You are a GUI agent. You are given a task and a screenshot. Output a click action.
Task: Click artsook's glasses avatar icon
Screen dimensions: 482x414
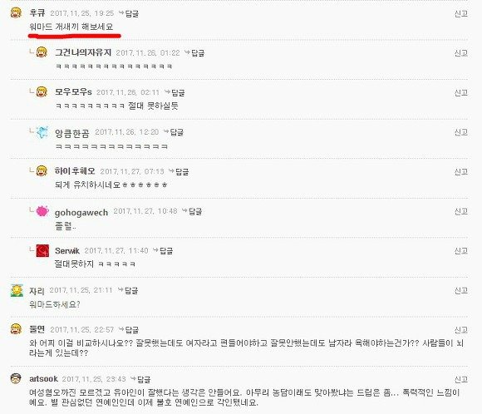click(x=16, y=378)
